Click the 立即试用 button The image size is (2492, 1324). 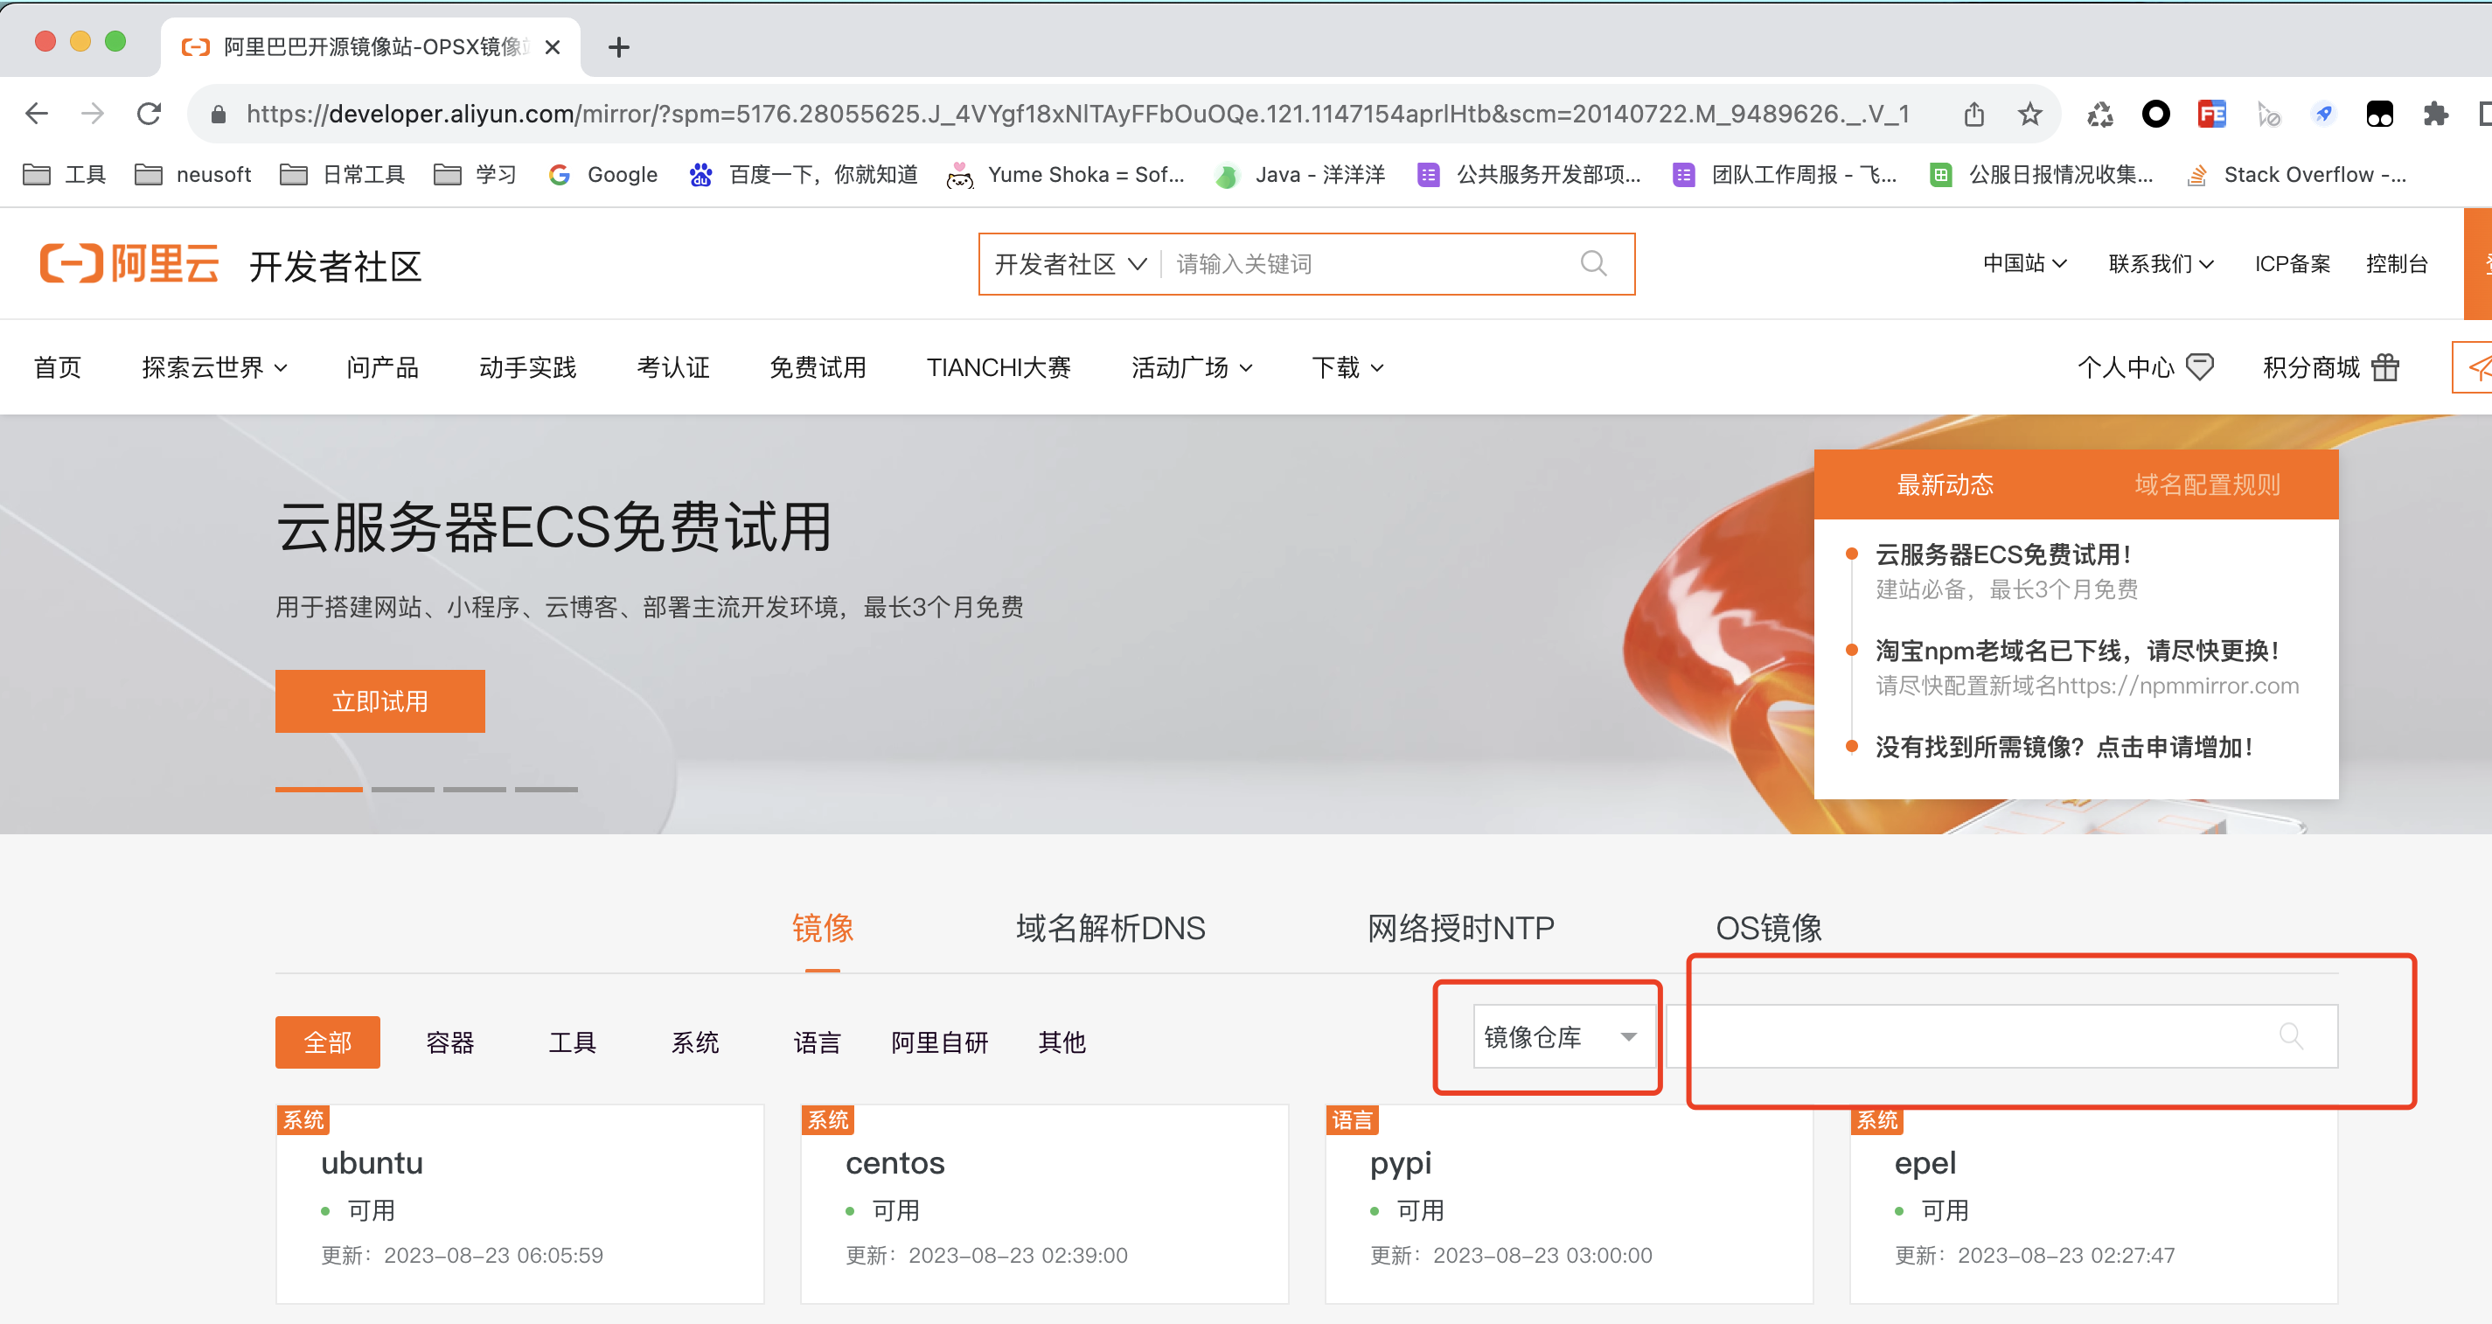379,701
